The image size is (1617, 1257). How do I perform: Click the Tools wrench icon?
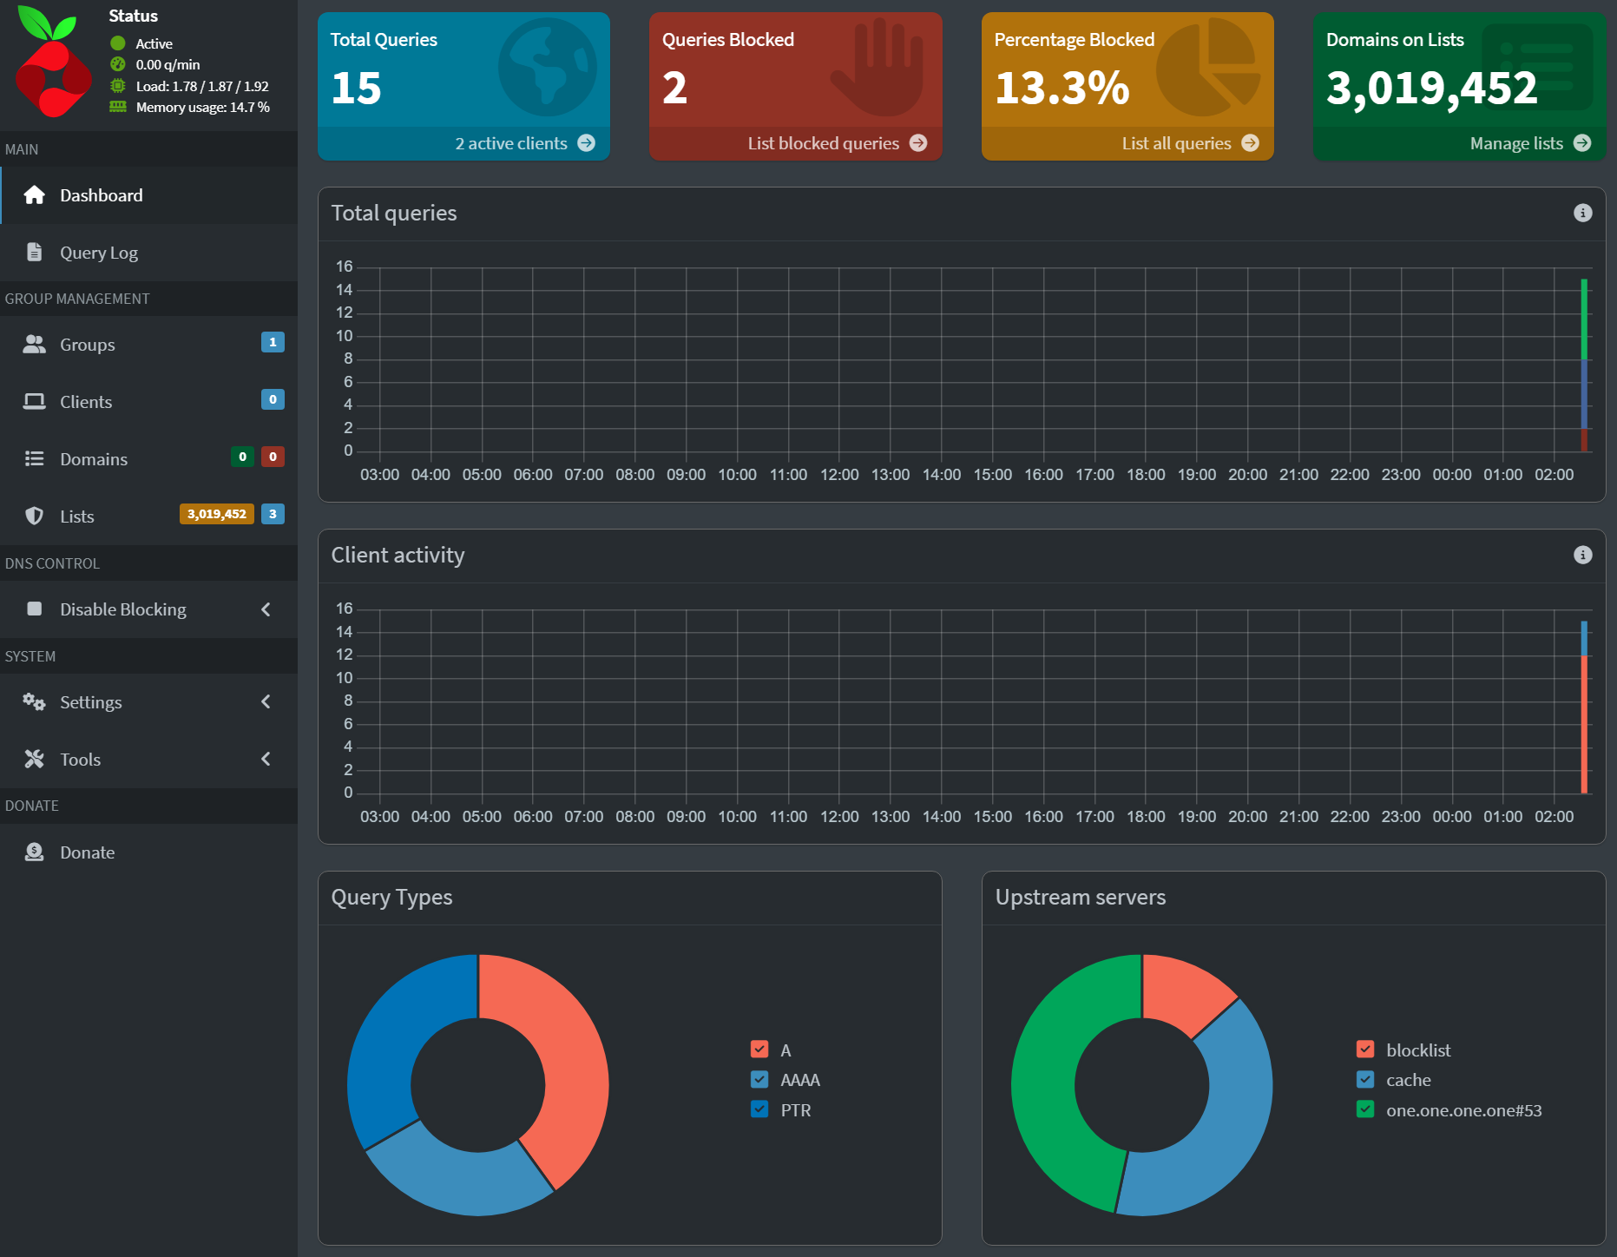[35, 760]
